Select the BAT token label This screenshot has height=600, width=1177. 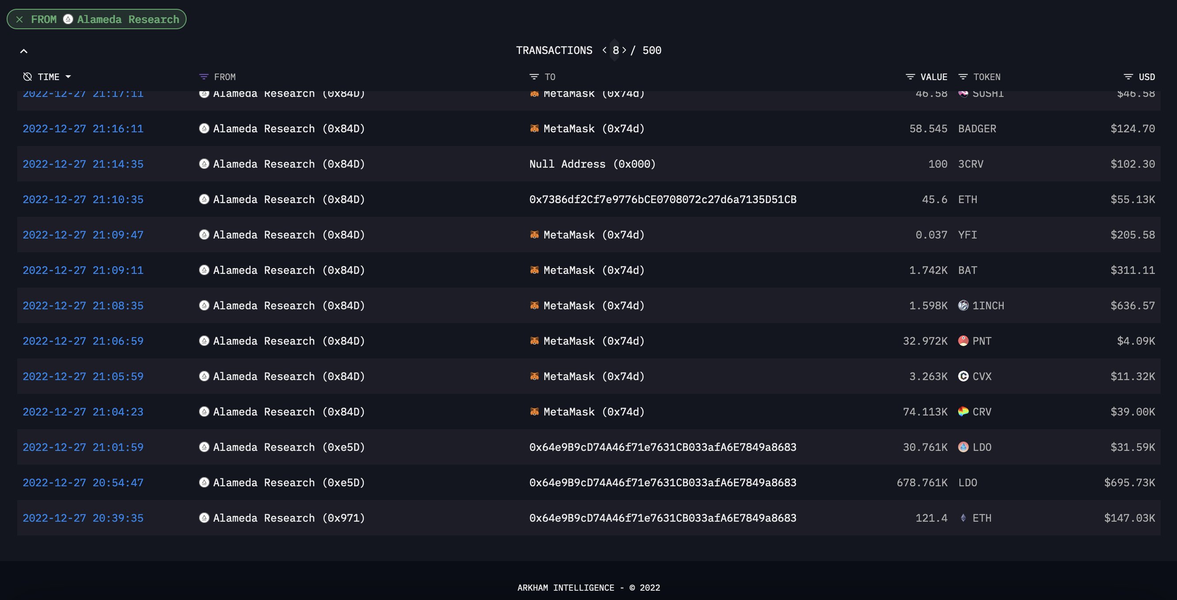click(968, 270)
